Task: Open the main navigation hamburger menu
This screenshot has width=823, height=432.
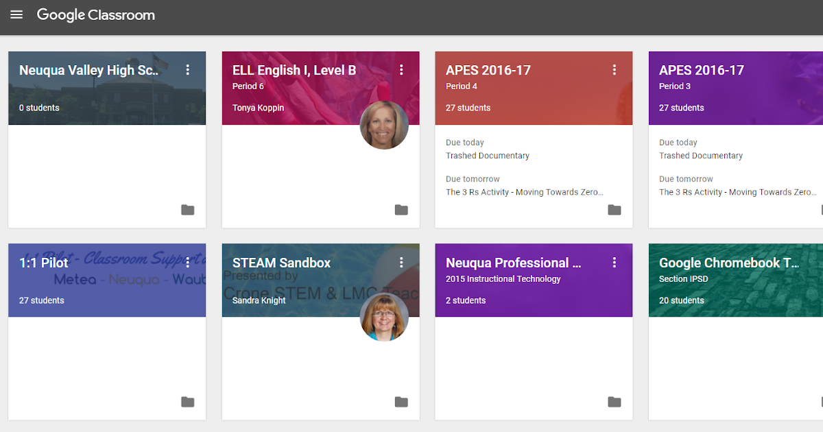Action: 16,14
